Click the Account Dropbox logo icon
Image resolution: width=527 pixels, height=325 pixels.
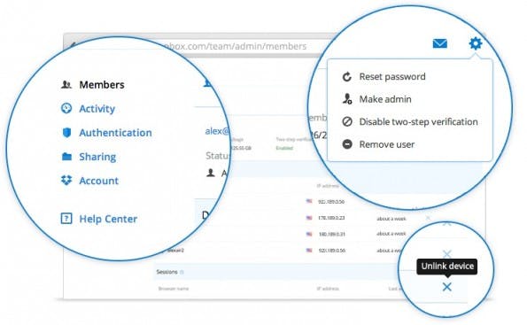click(66, 180)
